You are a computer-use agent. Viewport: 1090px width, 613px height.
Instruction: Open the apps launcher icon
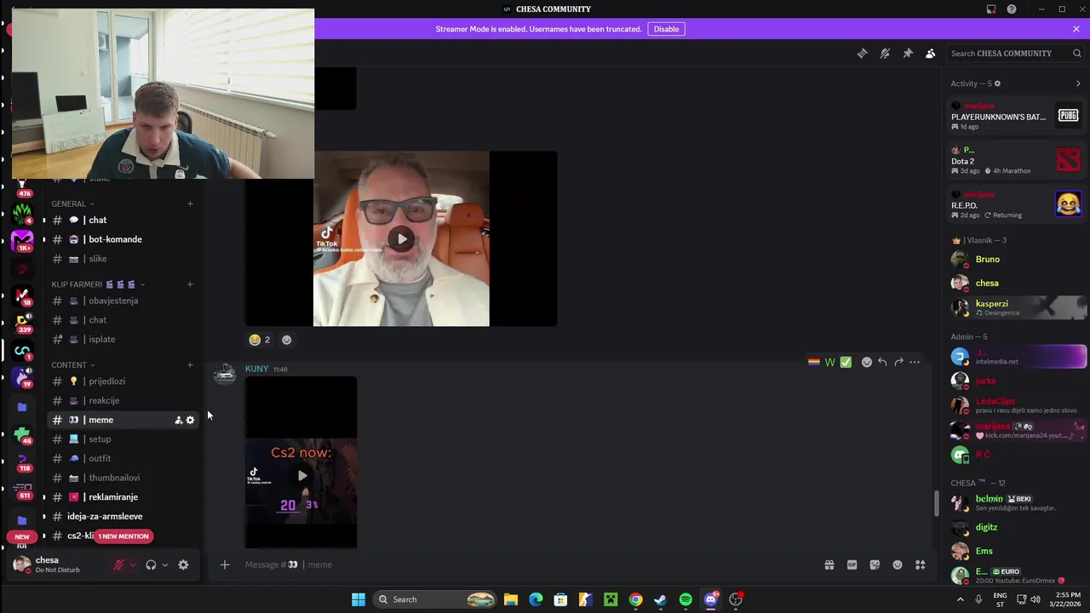click(x=921, y=564)
